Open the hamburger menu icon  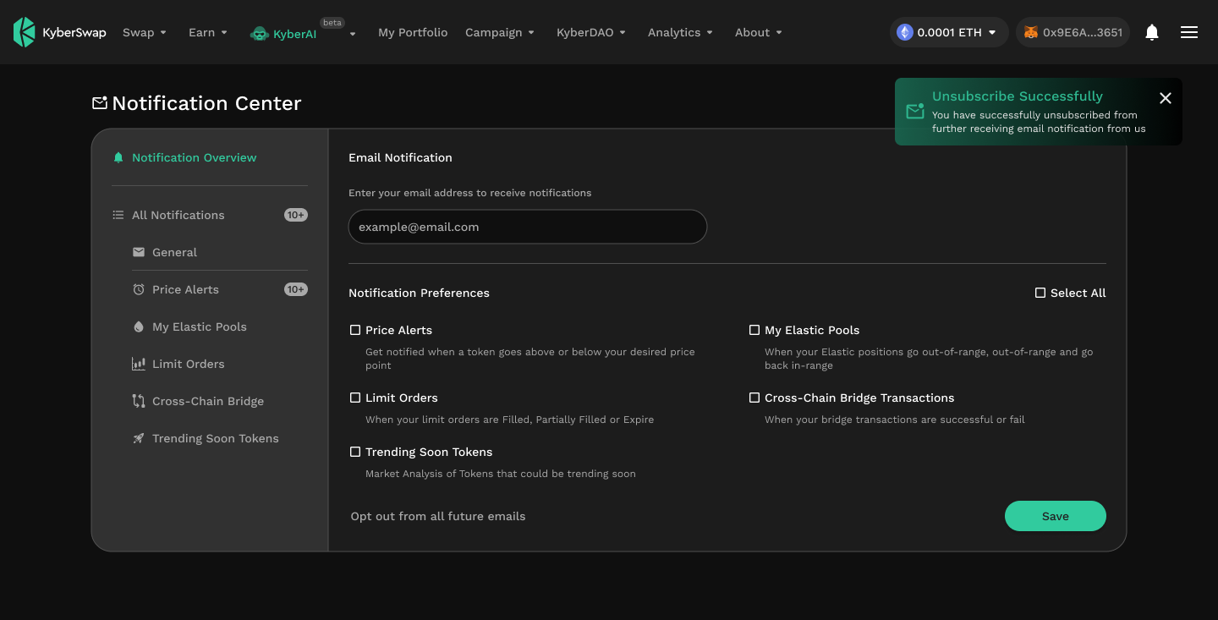[x=1188, y=32]
